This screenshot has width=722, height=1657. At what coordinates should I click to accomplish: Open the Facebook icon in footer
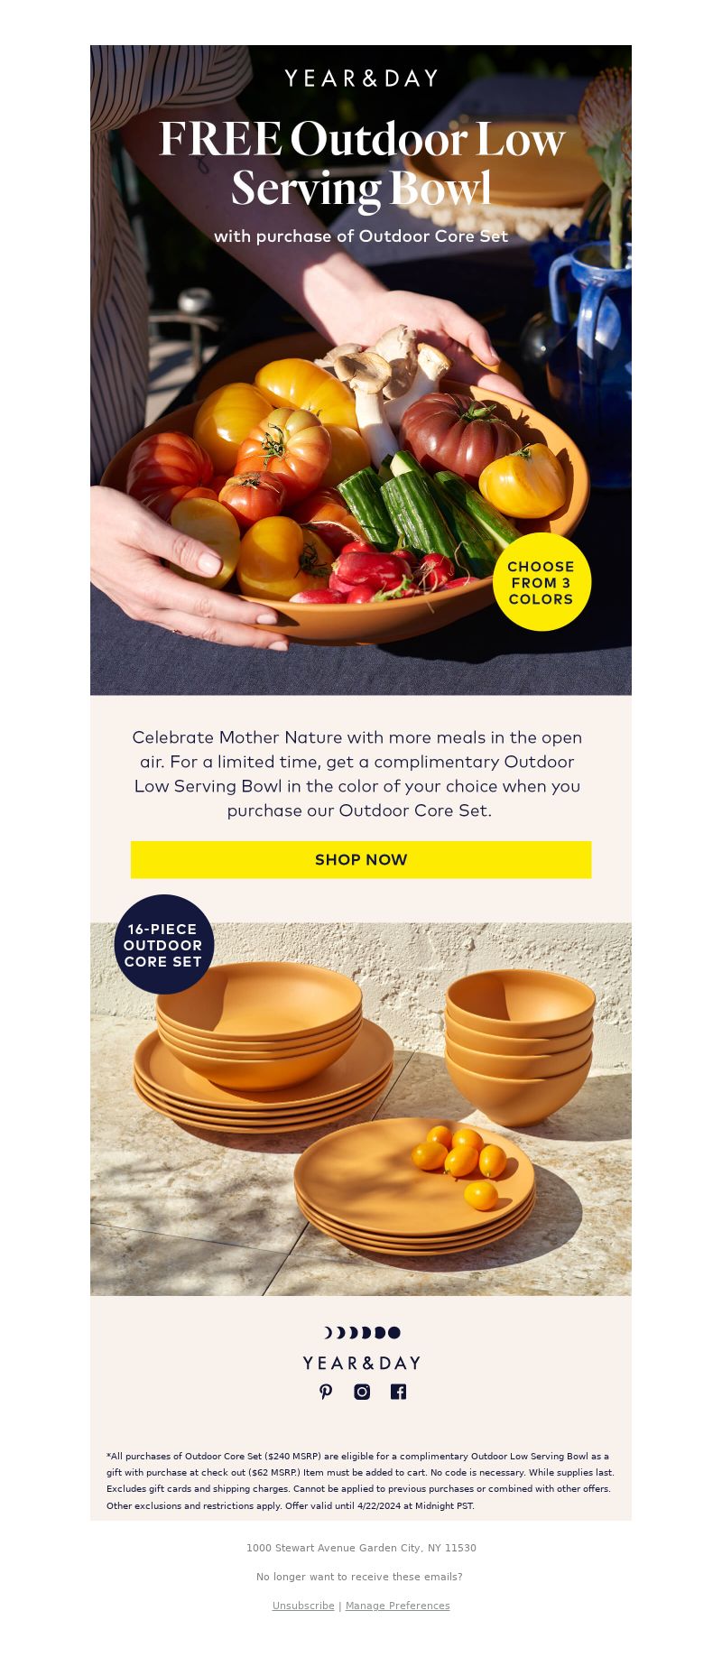(x=398, y=1392)
